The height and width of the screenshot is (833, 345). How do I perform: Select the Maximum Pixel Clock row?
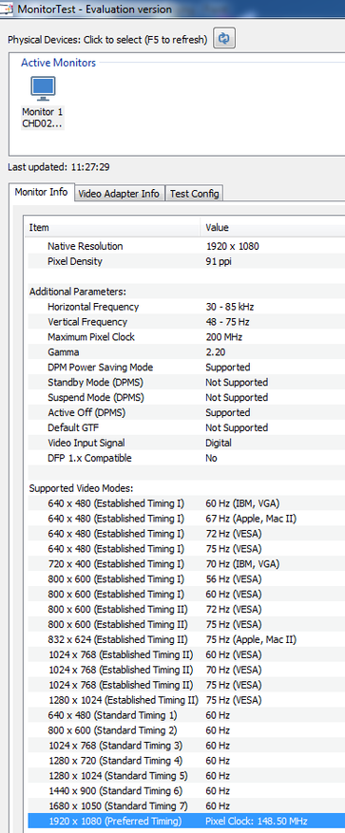pos(184,337)
